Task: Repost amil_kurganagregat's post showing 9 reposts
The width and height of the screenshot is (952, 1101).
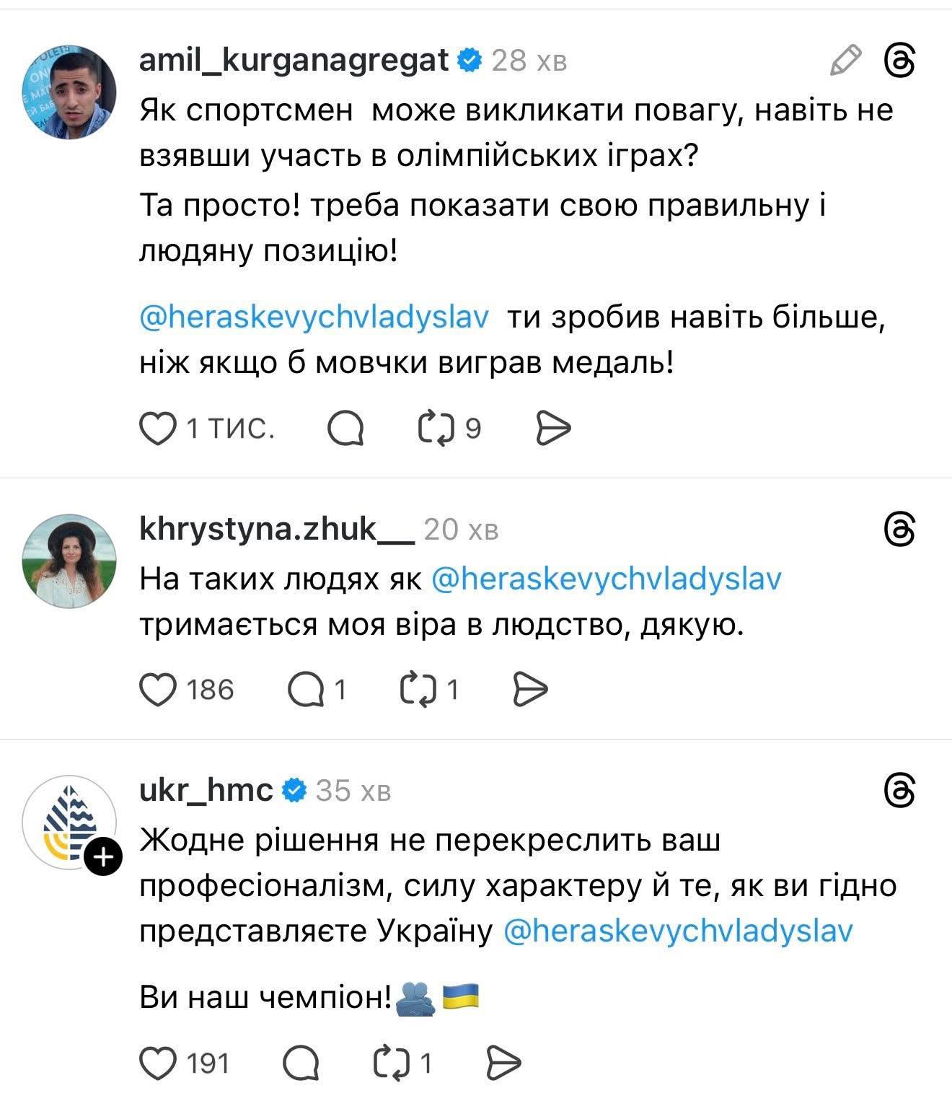Action: click(x=436, y=429)
